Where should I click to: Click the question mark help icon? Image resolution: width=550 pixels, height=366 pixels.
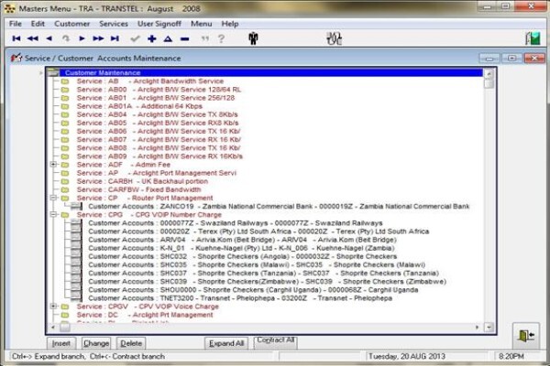pyautogui.click(x=221, y=38)
